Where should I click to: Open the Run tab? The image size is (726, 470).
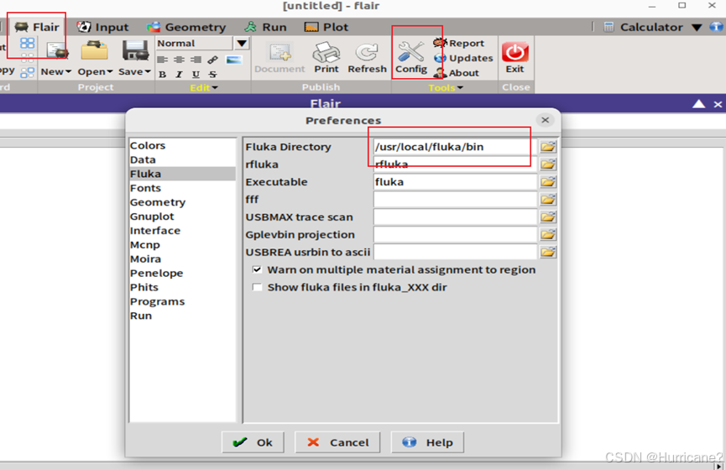coord(266,27)
